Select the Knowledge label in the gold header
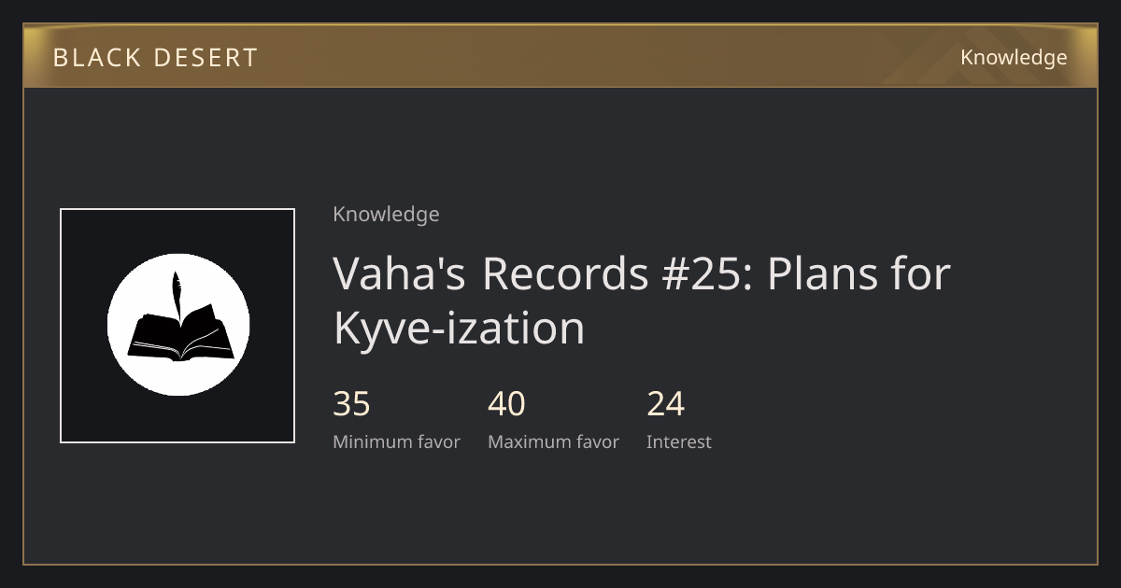This screenshot has width=1121, height=588. point(1014,58)
